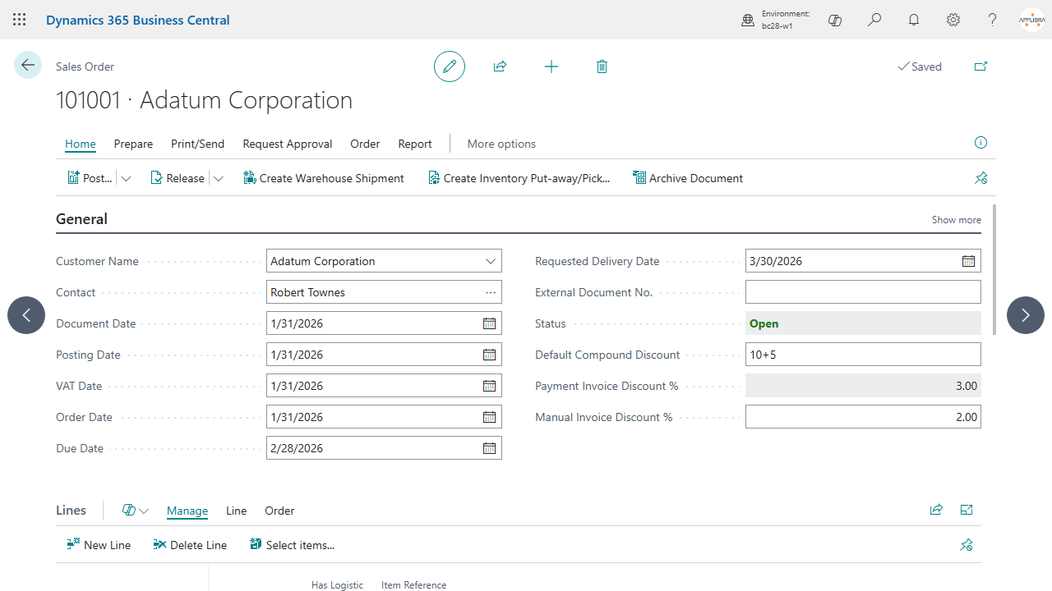Show the FactBox info pane
Screen dimensions: 1052x591
(x=980, y=143)
